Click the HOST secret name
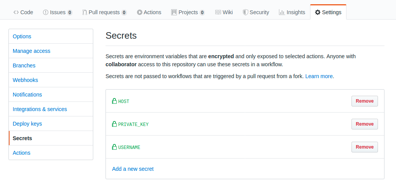396x193 pixels. pos(124,101)
